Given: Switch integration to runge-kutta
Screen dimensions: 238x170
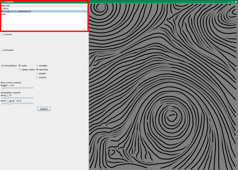Looking at the screenshot, I should 20,70.
